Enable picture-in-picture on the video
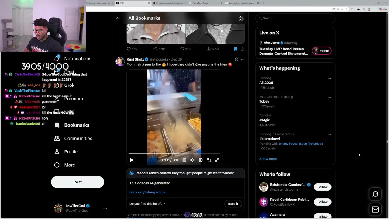 tap(209, 160)
